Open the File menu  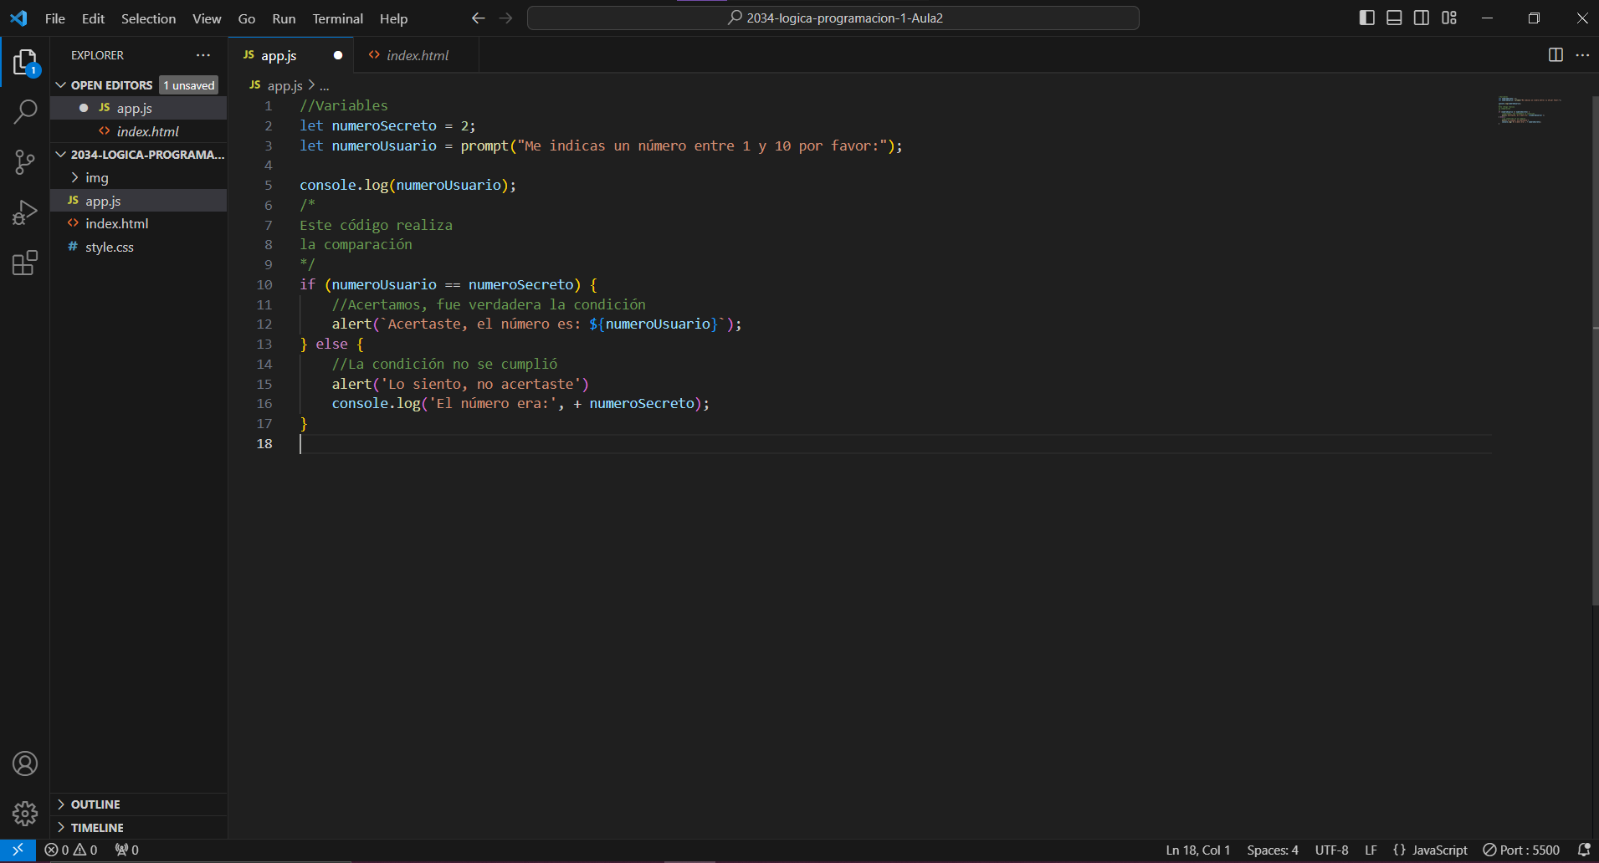pos(55,18)
